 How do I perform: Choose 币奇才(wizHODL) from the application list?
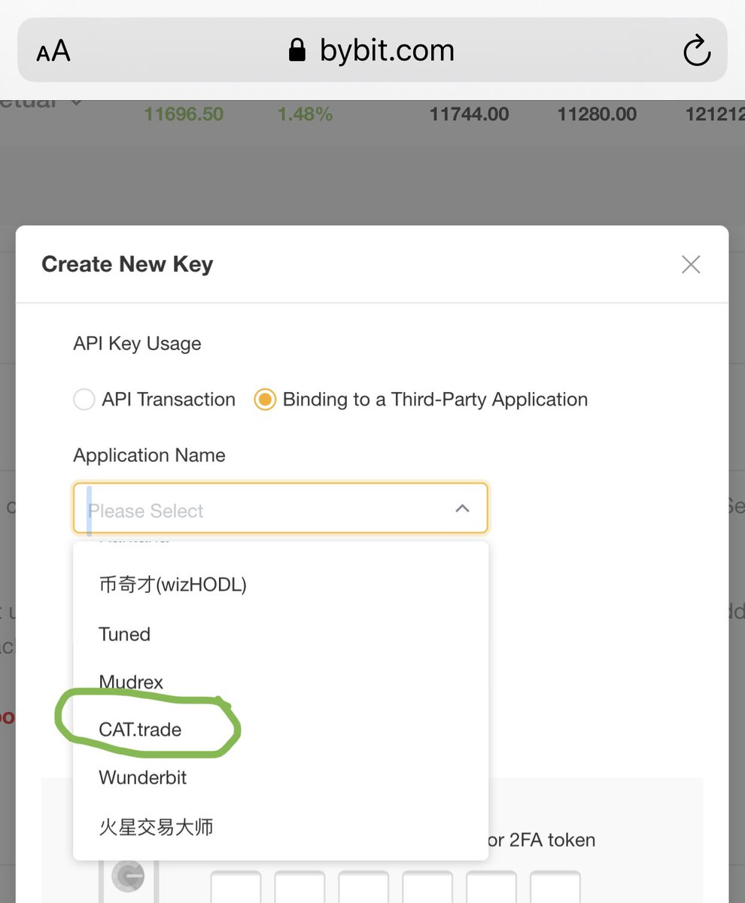pos(281,584)
